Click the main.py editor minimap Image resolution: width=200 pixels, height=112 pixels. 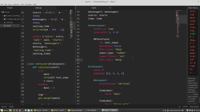(x=71, y=24)
